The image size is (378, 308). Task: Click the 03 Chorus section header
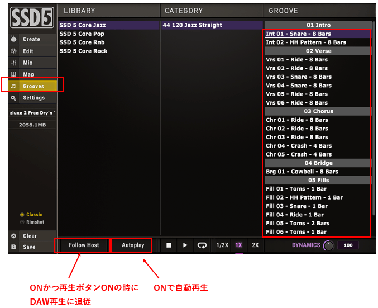pyautogui.click(x=318, y=111)
